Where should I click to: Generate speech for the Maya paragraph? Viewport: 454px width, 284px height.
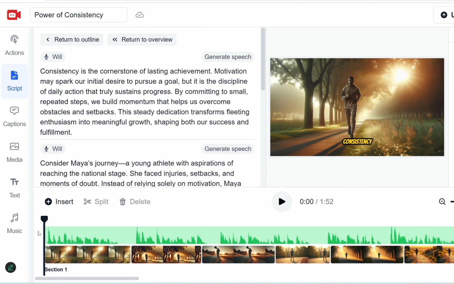228,149
